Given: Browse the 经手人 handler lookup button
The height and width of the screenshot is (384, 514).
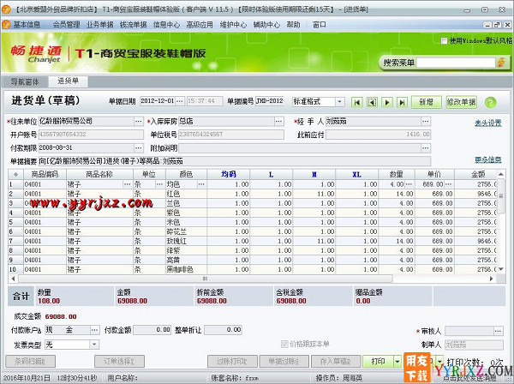Looking at the screenshot, I should [x=426, y=122].
